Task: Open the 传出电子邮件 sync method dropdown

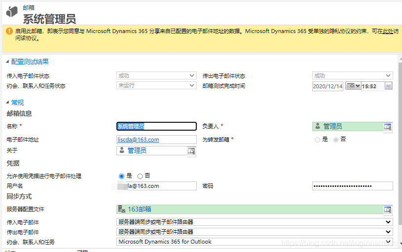Action: (x=255, y=232)
